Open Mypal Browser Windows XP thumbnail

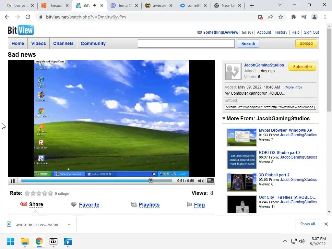coord(242,137)
